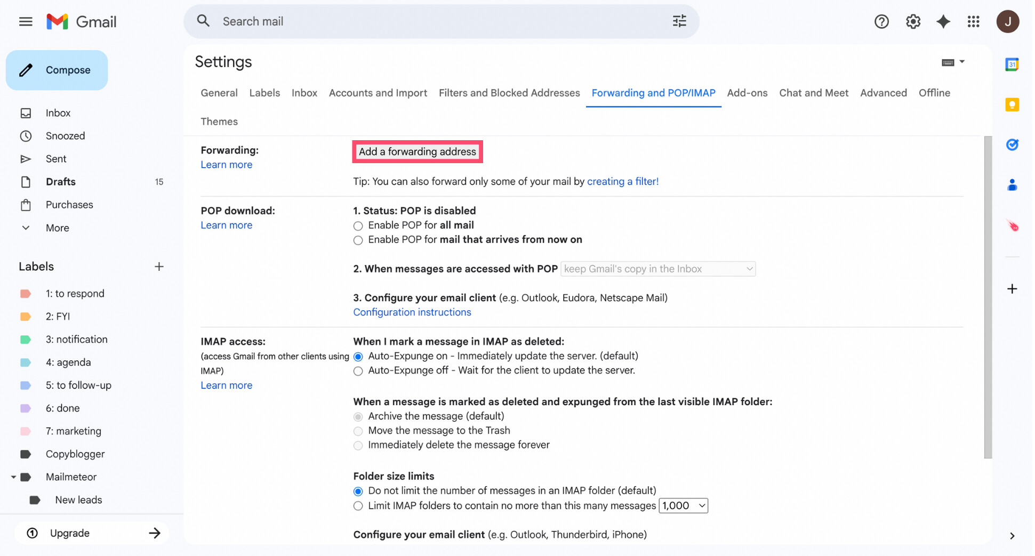Add a new add-on with the plus icon
This screenshot has width=1035, height=556.
(1012, 289)
